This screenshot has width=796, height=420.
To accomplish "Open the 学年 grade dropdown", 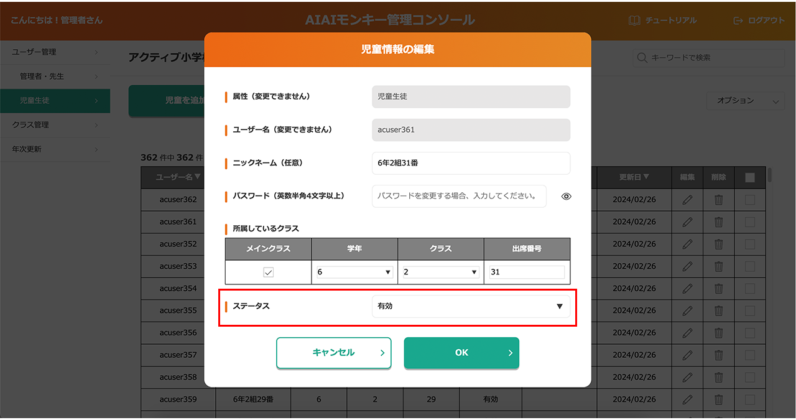I will tap(354, 273).
